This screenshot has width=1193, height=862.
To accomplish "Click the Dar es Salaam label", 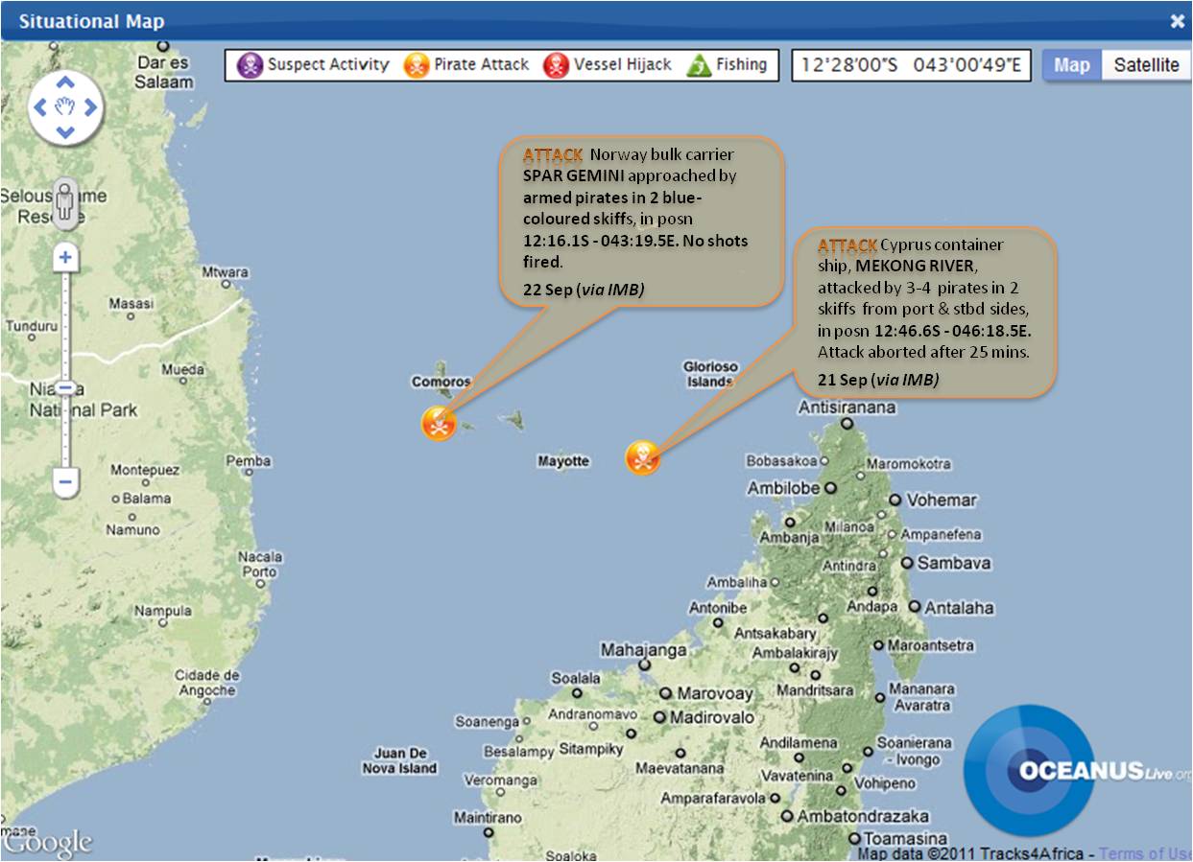I will 163,72.
